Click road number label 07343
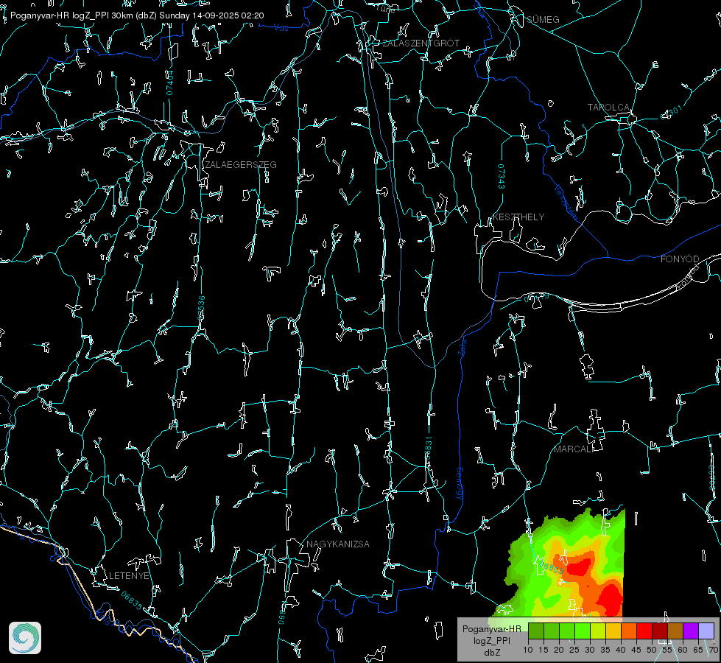The height and width of the screenshot is (663, 721). [x=502, y=177]
